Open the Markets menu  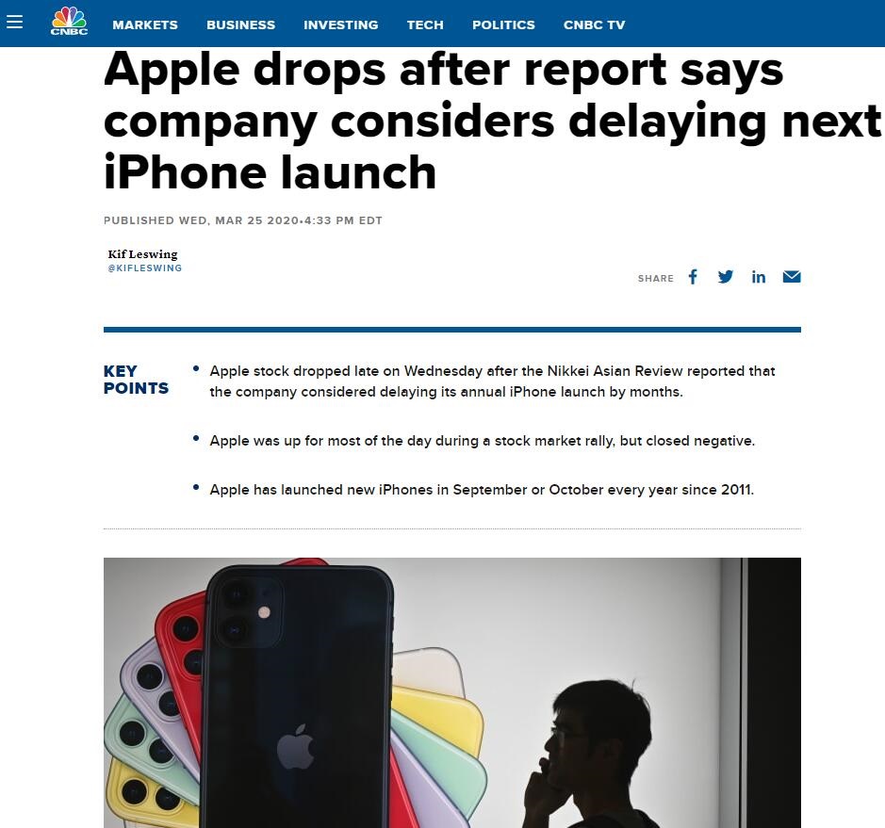(x=145, y=24)
